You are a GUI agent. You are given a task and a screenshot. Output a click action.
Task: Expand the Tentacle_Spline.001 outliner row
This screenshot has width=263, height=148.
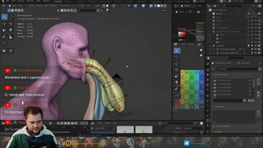coord(214,53)
